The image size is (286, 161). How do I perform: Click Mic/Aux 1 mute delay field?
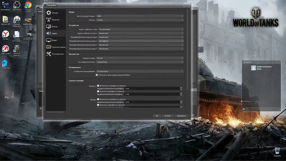(152, 89)
